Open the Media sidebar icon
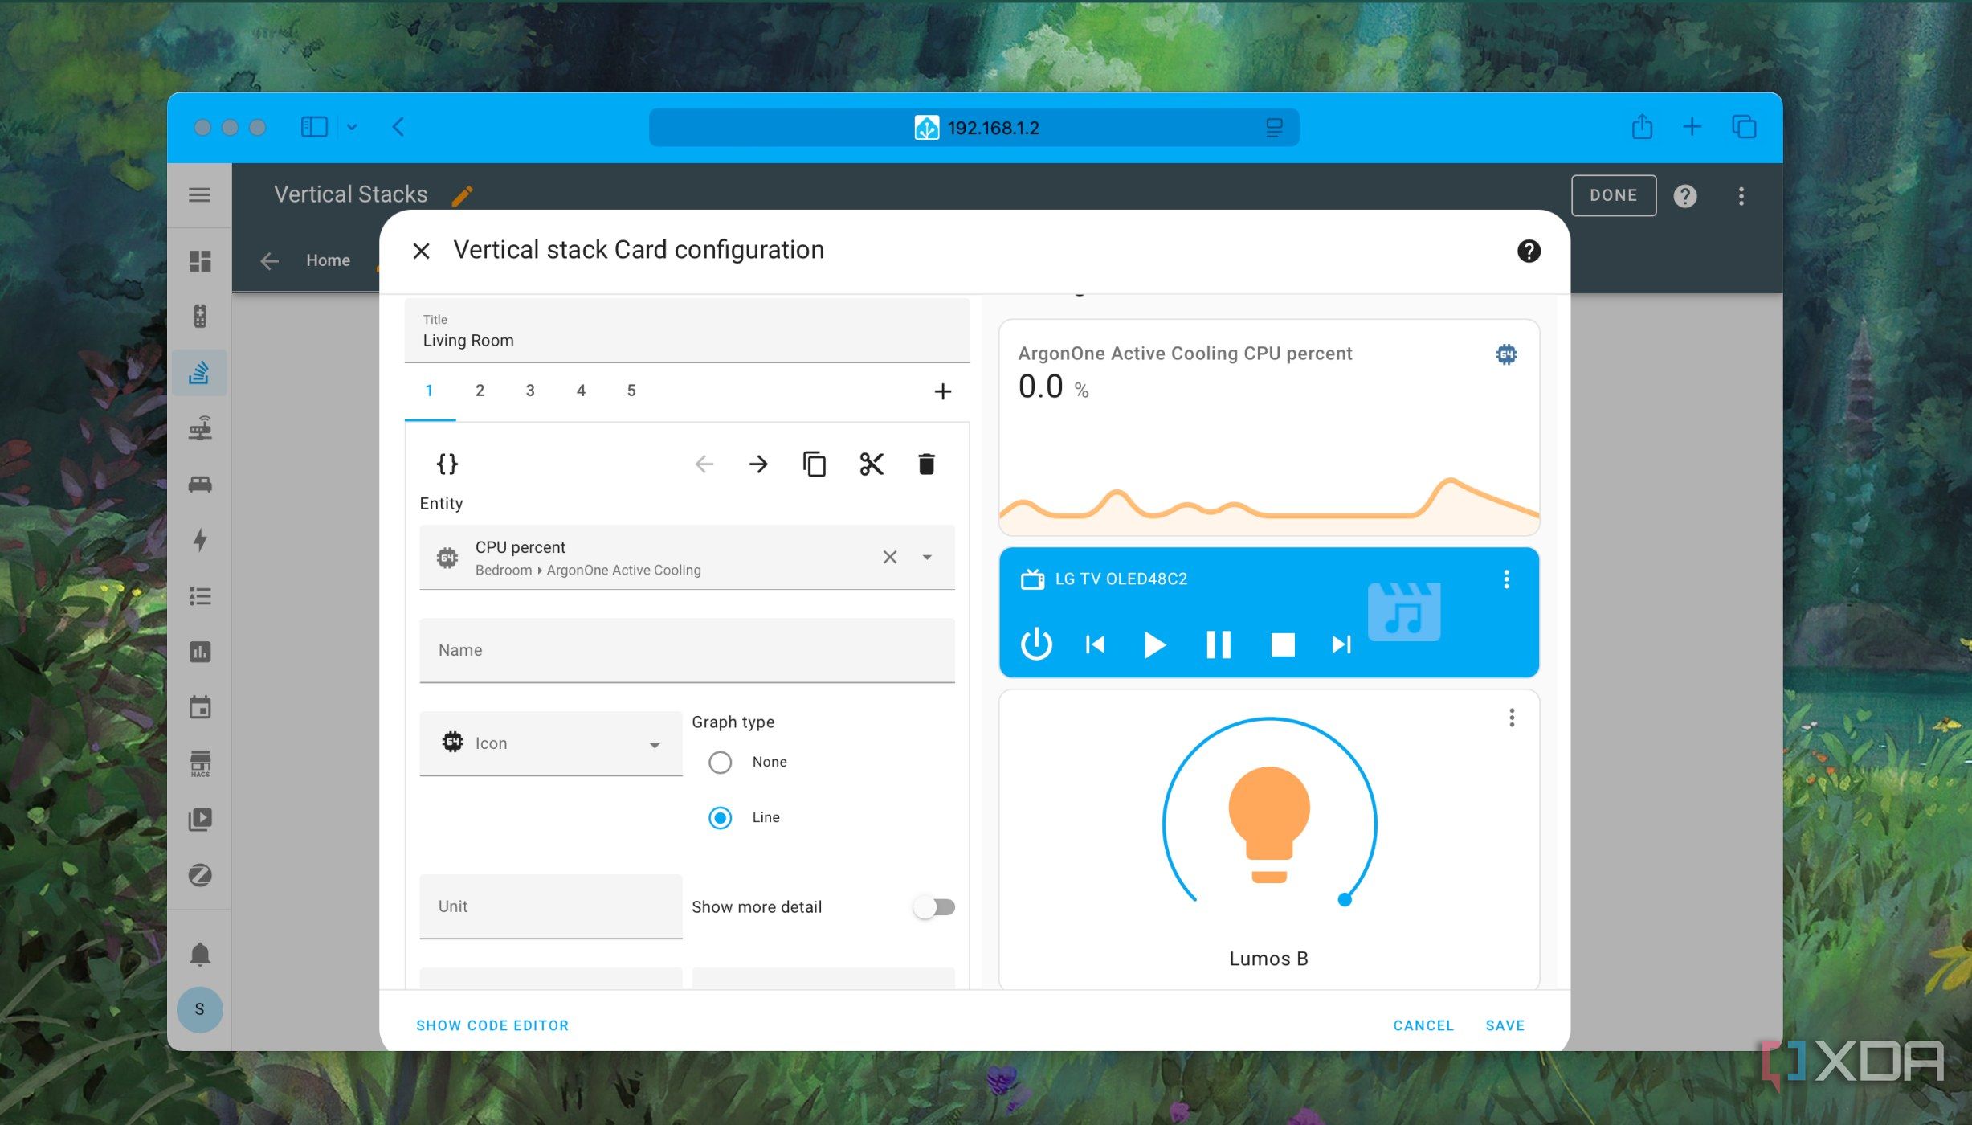This screenshot has height=1125, width=1972. 199,819
